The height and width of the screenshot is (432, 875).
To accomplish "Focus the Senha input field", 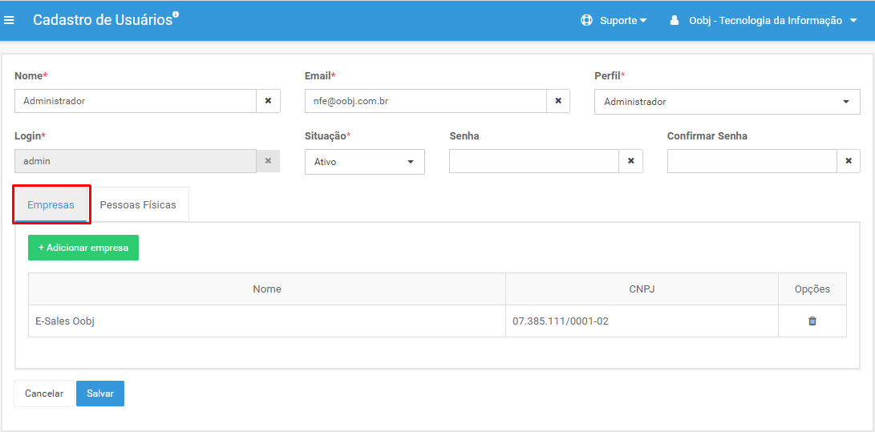I will (x=534, y=161).
